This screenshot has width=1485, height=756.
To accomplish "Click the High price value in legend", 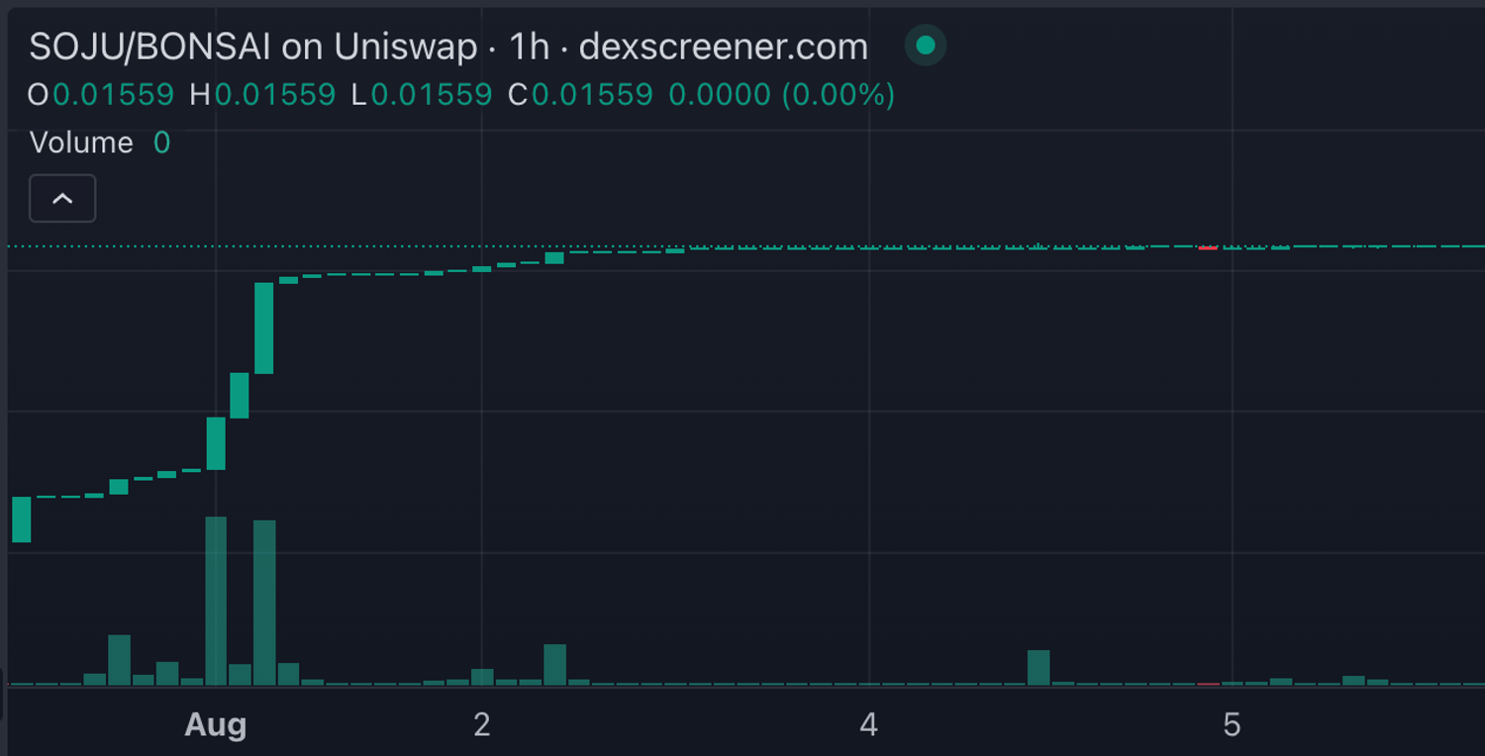I will [274, 95].
